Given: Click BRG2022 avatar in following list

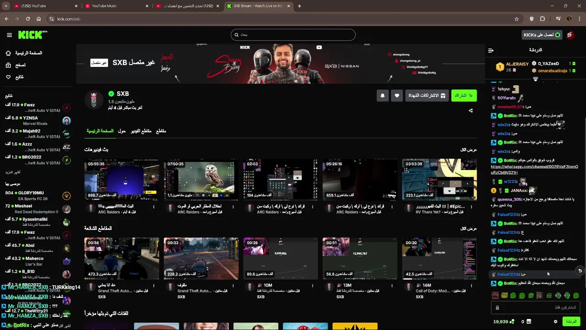Looking at the screenshot, I should (67, 160).
